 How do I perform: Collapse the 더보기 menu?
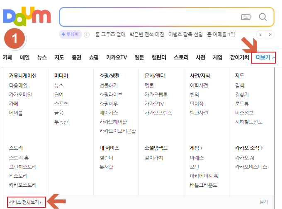pyautogui.click(x=265, y=57)
